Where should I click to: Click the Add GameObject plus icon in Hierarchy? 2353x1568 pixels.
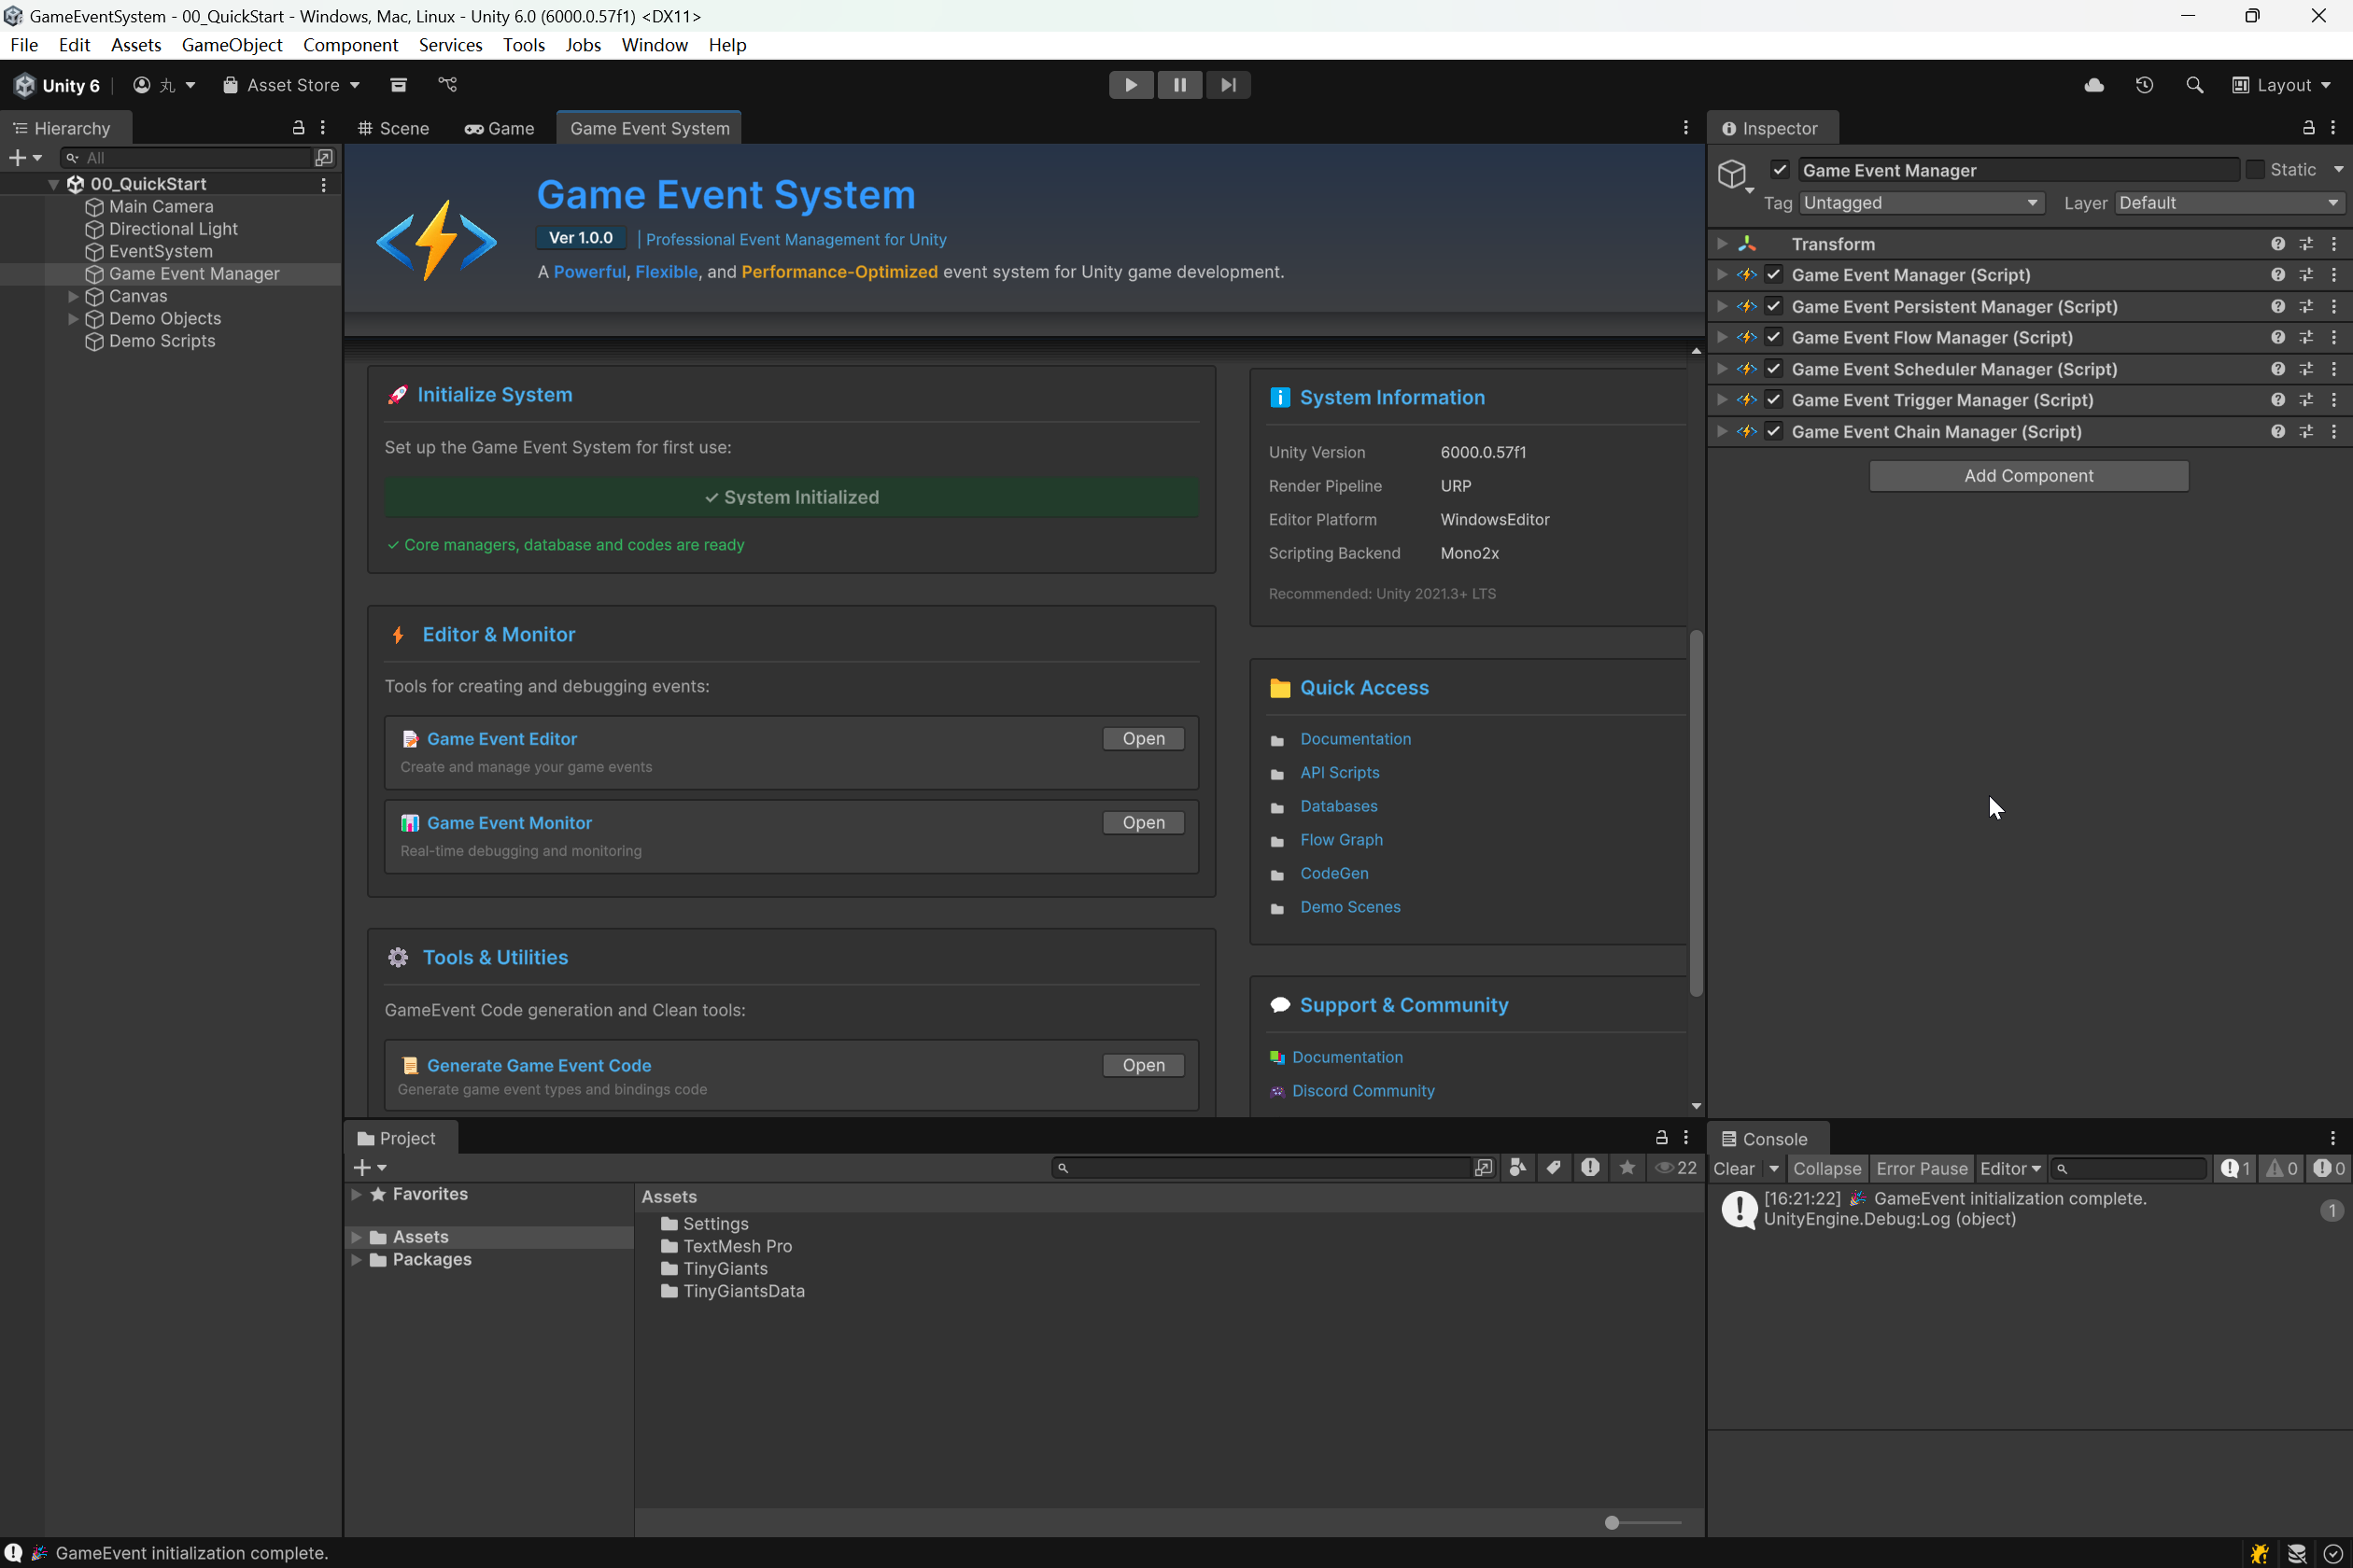18,157
